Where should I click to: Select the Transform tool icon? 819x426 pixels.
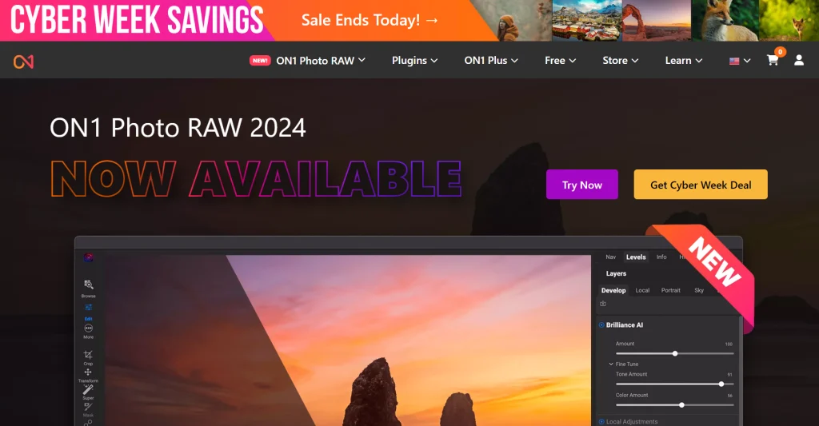pos(88,372)
